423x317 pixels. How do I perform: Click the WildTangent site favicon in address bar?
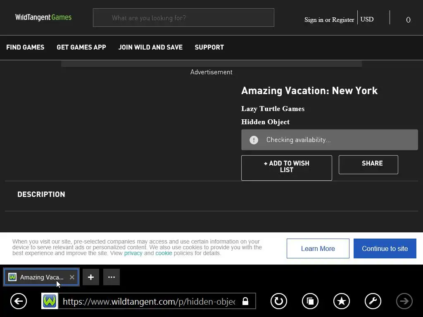50,301
